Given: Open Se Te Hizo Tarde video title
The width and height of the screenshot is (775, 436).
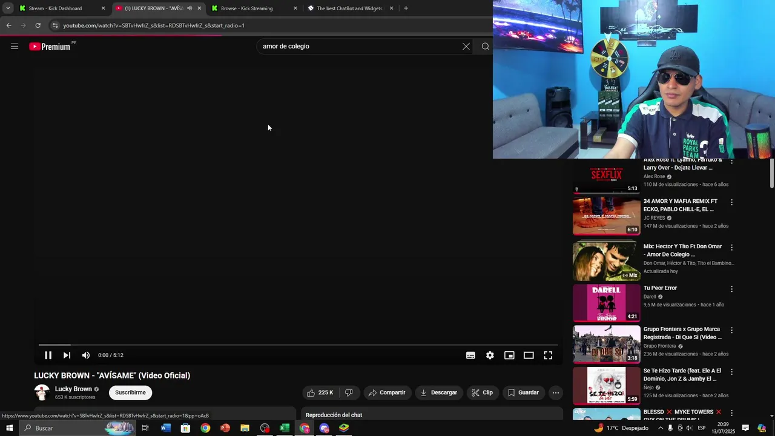Looking at the screenshot, I should pyautogui.click(x=682, y=375).
